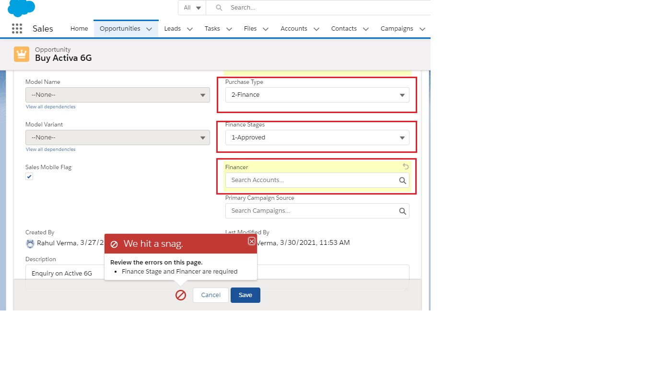The height and width of the screenshot is (368, 655).
Task: Dismiss the We hit a snag popup
Action: [251, 241]
